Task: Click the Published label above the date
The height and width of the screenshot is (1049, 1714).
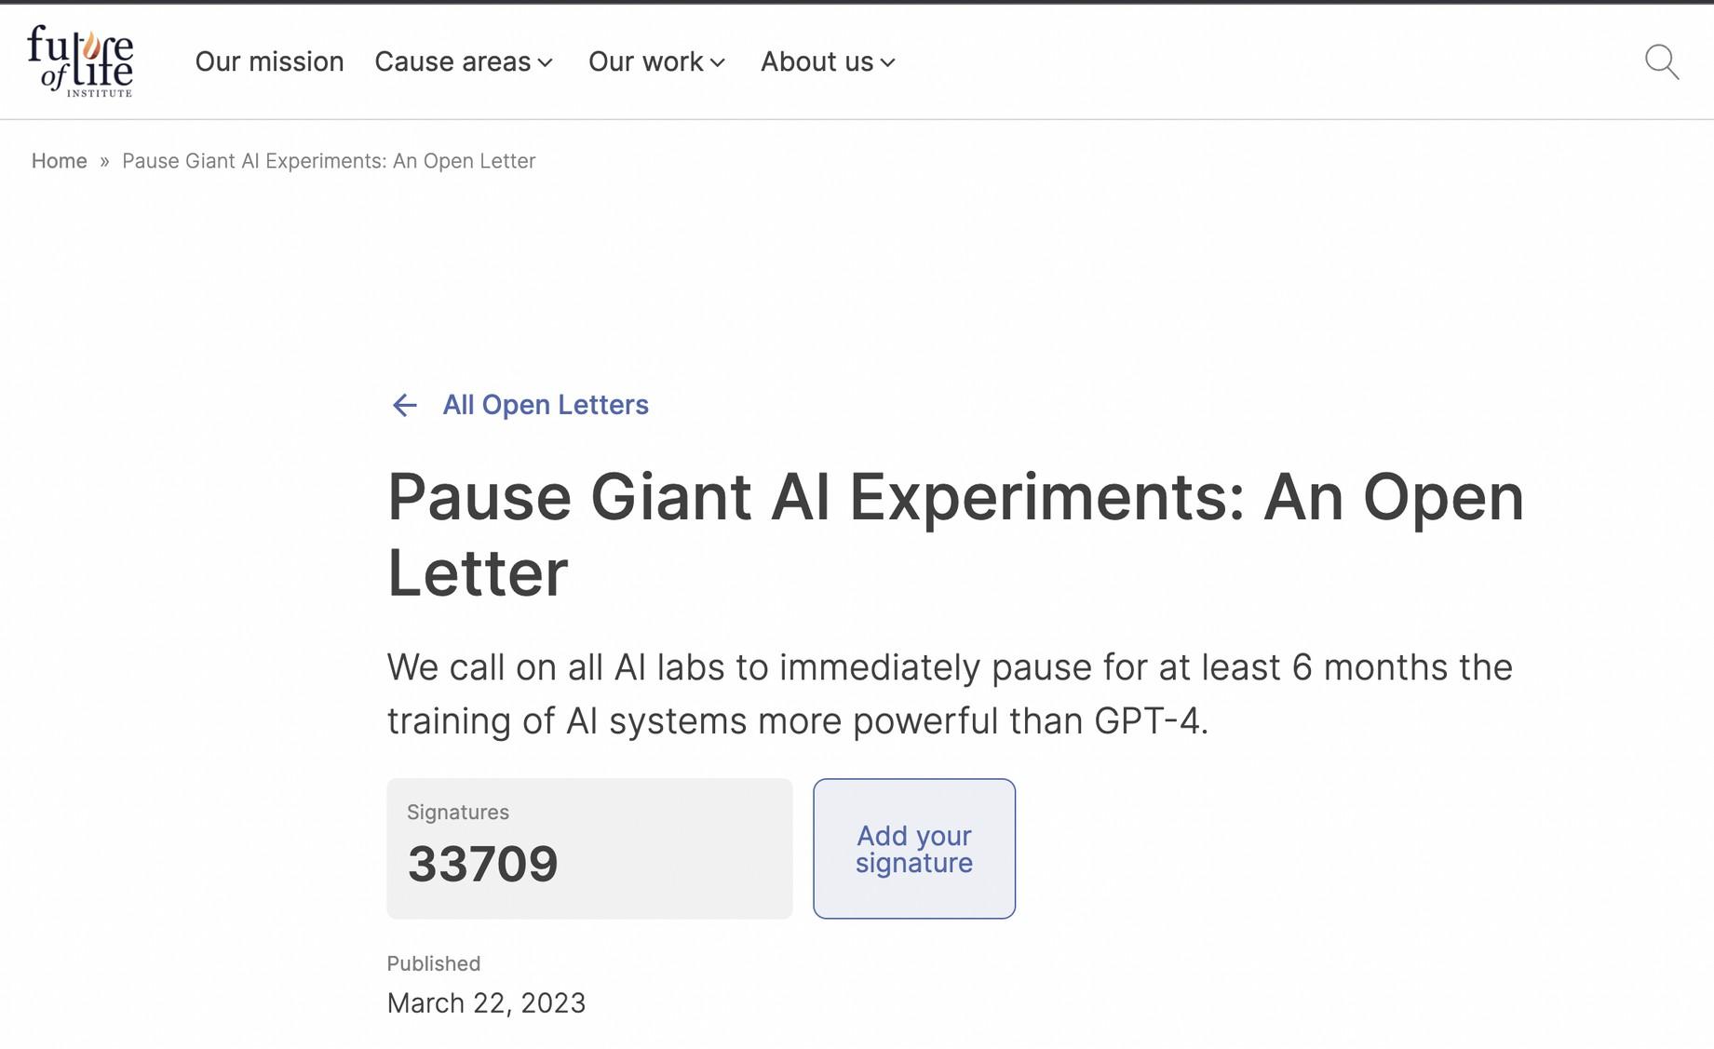Action: 434,963
